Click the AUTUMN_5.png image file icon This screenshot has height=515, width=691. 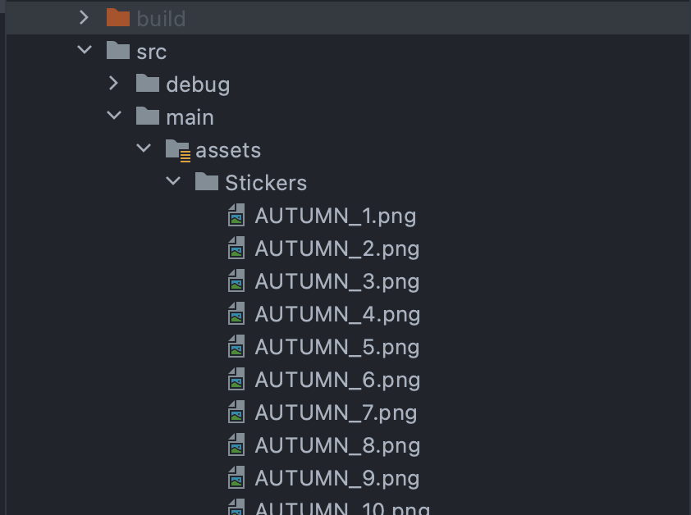click(x=236, y=347)
